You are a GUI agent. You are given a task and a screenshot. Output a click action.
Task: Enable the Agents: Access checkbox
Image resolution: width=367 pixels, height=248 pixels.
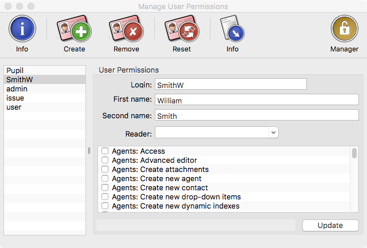[x=105, y=151]
